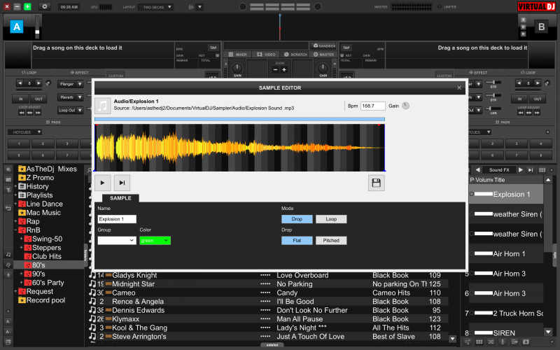560x350 pixels.
Task: Set loop IN on right deck
Action: click(x=519, y=99)
